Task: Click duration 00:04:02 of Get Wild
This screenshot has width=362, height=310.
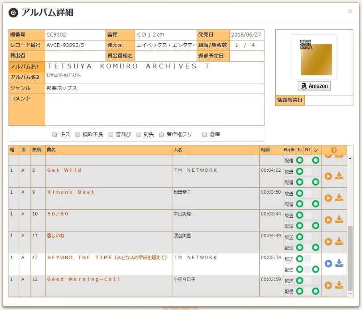Action: (271, 170)
